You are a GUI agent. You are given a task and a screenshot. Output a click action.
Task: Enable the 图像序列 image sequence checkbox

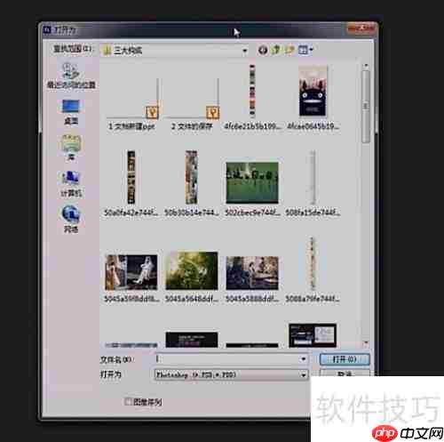pos(128,402)
